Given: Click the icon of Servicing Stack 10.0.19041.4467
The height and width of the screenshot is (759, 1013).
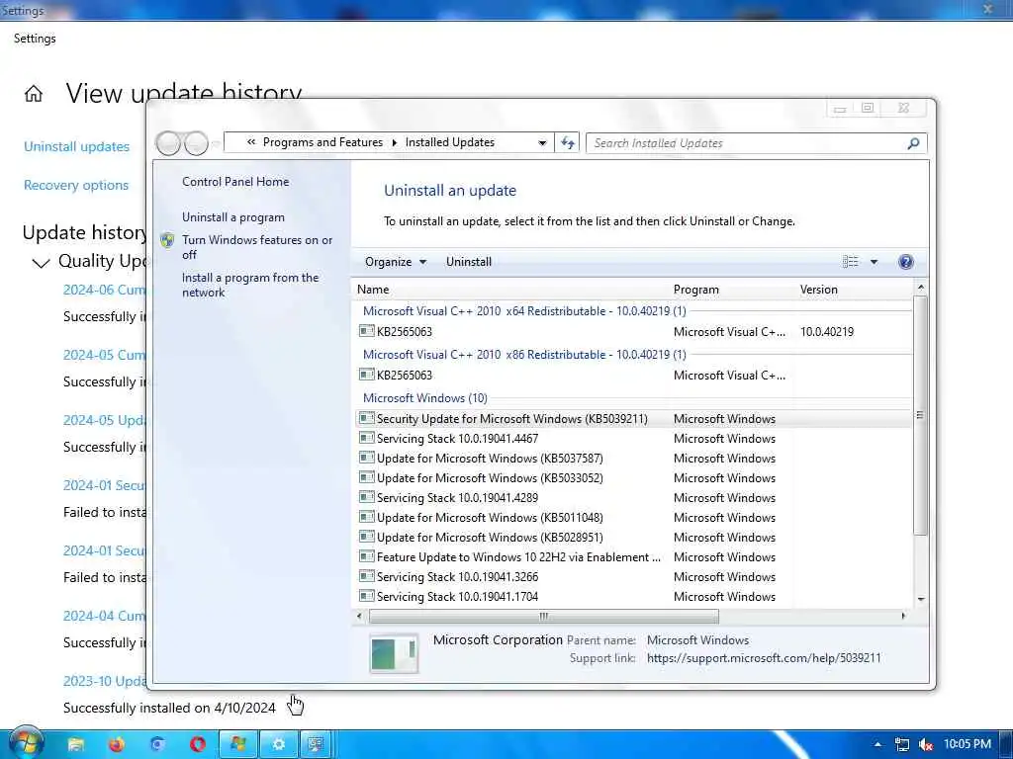Looking at the screenshot, I should click(x=366, y=438).
